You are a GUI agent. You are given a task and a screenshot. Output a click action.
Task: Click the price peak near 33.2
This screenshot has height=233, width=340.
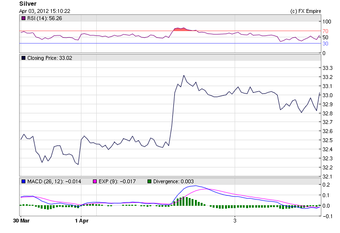click(184, 76)
